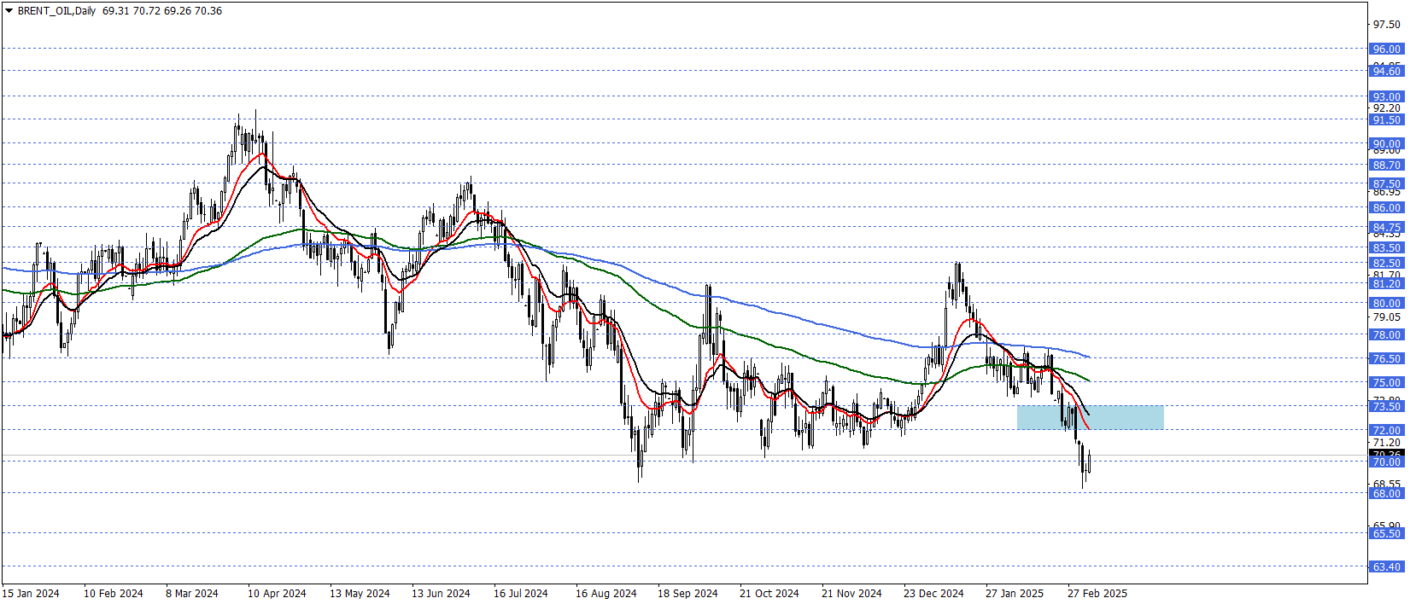Viewport: 1410px width, 604px height.
Task: Select the 16 Aug 2024 date label
Action: (606, 594)
